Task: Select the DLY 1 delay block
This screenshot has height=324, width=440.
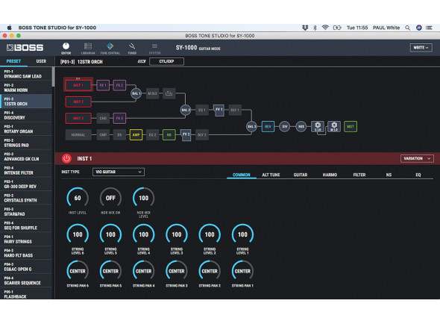Action: (235, 110)
